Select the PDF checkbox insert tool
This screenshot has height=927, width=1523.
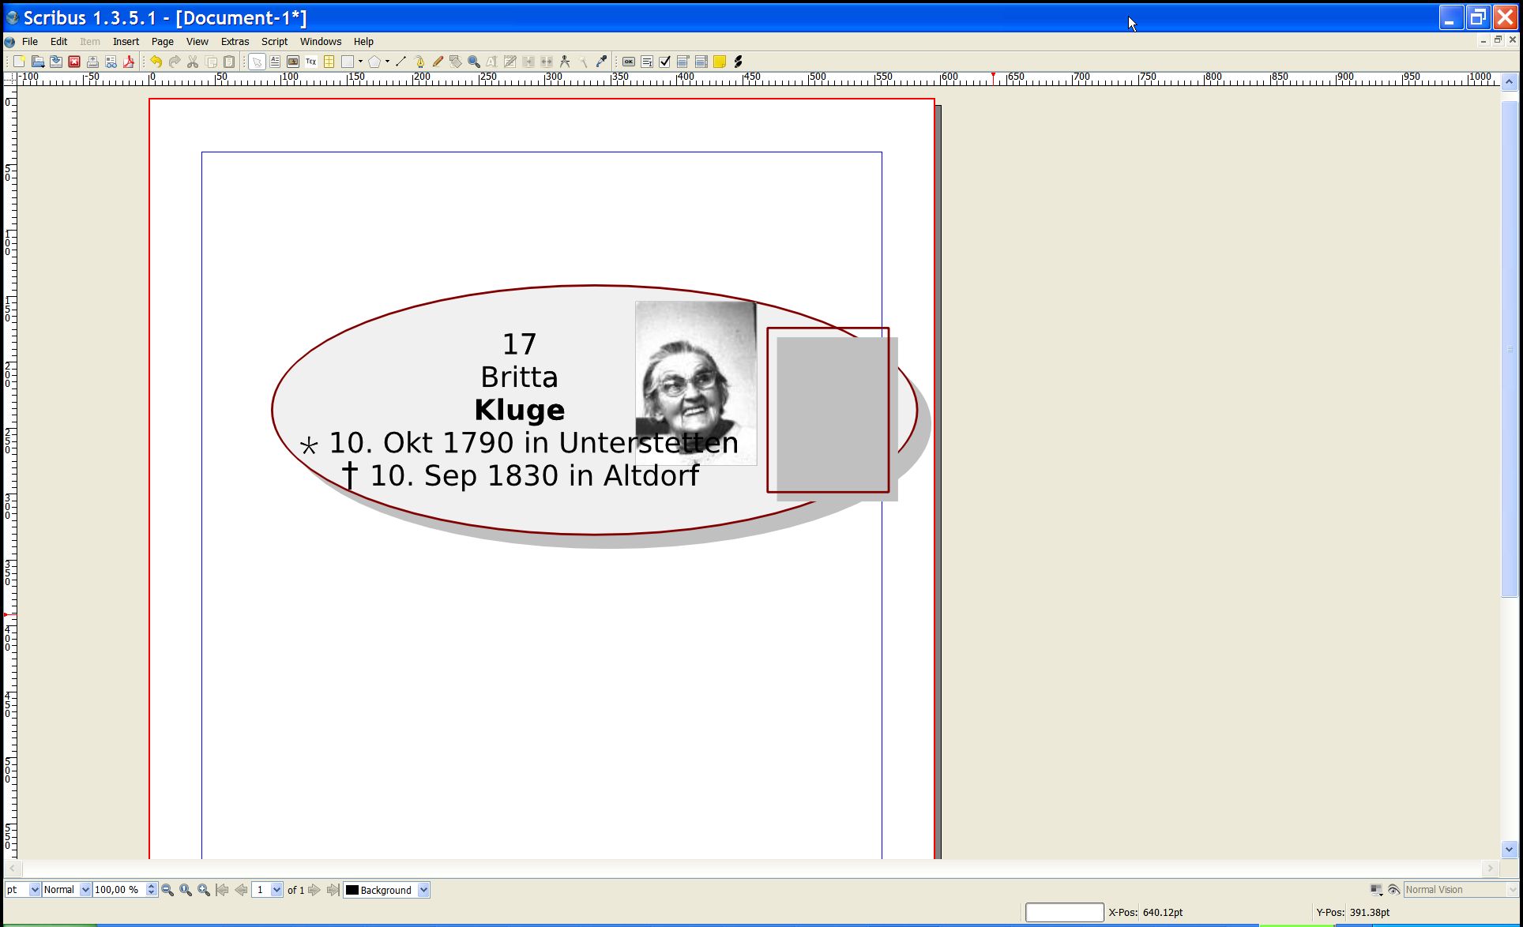[x=665, y=62]
